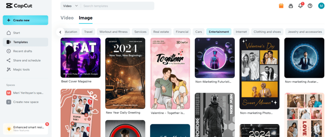This screenshot has height=137, width=332.
Task: Open Share and schedule in sidebar
Action: [25, 61]
